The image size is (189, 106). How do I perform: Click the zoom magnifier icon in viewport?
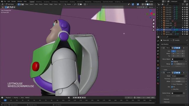154,20
